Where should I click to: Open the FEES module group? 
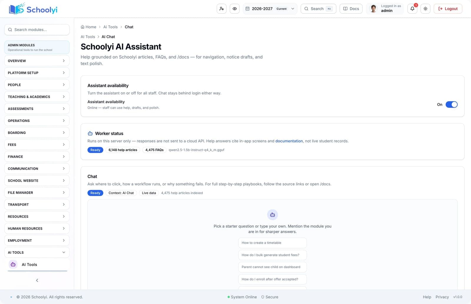point(37,145)
